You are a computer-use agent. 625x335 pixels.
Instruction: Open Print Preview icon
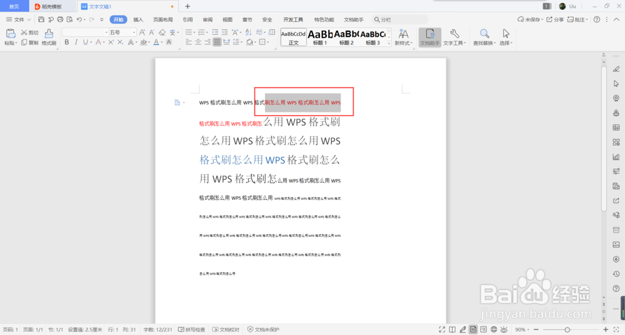[70, 19]
